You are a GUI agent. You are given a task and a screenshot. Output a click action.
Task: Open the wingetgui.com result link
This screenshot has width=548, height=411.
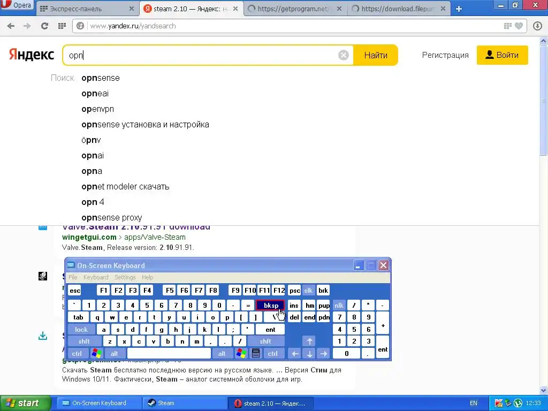(x=89, y=237)
